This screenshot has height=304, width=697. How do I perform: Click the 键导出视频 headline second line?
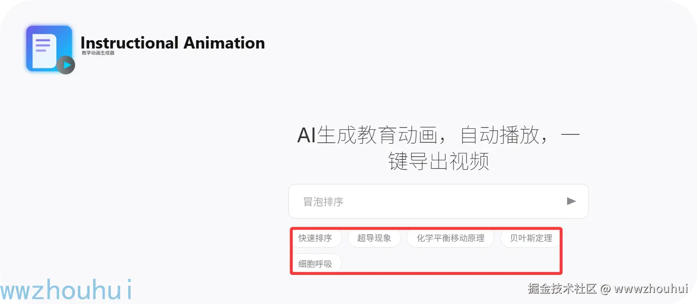click(x=439, y=162)
